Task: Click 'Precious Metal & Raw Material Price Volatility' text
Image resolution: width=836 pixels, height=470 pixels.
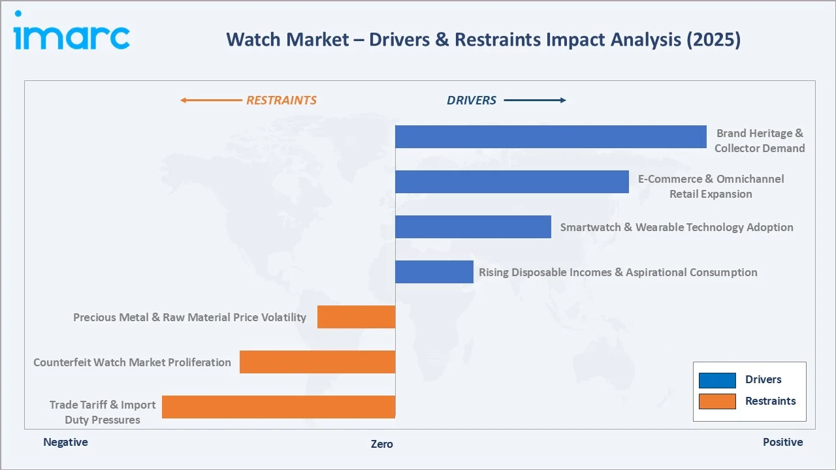Action: (189, 317)
